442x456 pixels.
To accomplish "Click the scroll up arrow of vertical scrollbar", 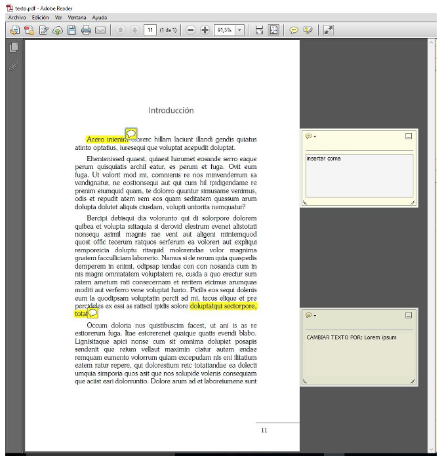I will click(432, 43).
